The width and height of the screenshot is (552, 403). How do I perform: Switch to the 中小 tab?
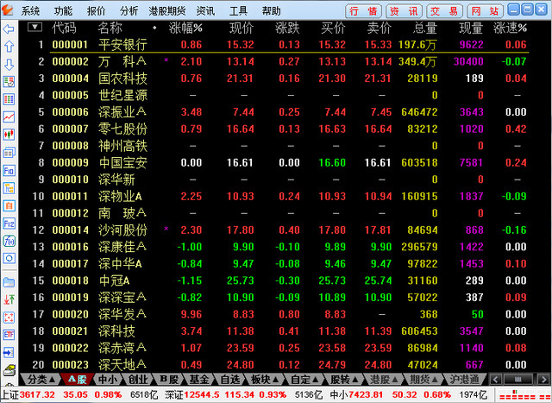[x=107, y=380]
